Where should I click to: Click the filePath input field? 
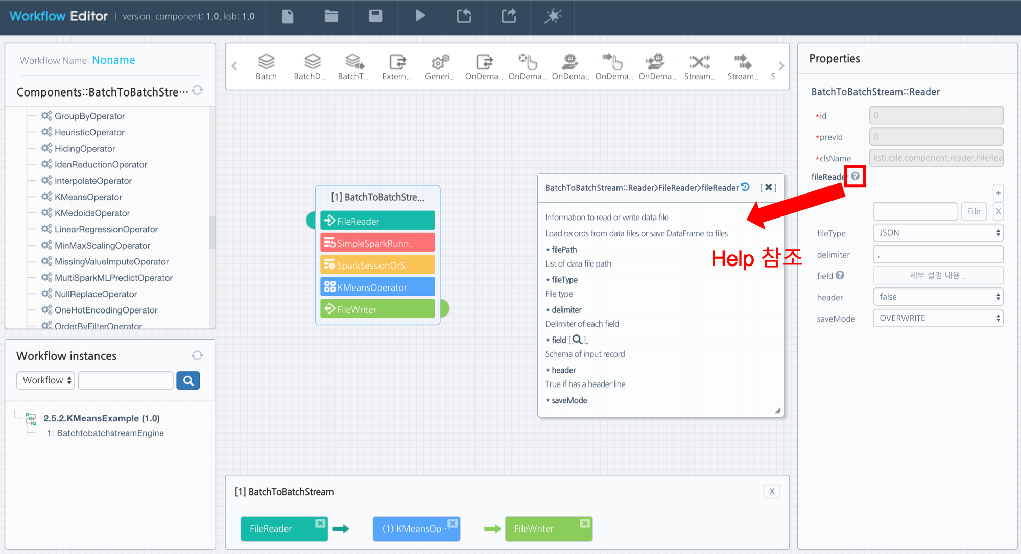coord(915,211)
